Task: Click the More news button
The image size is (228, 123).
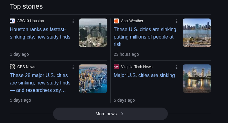Action: click(110, 114)
